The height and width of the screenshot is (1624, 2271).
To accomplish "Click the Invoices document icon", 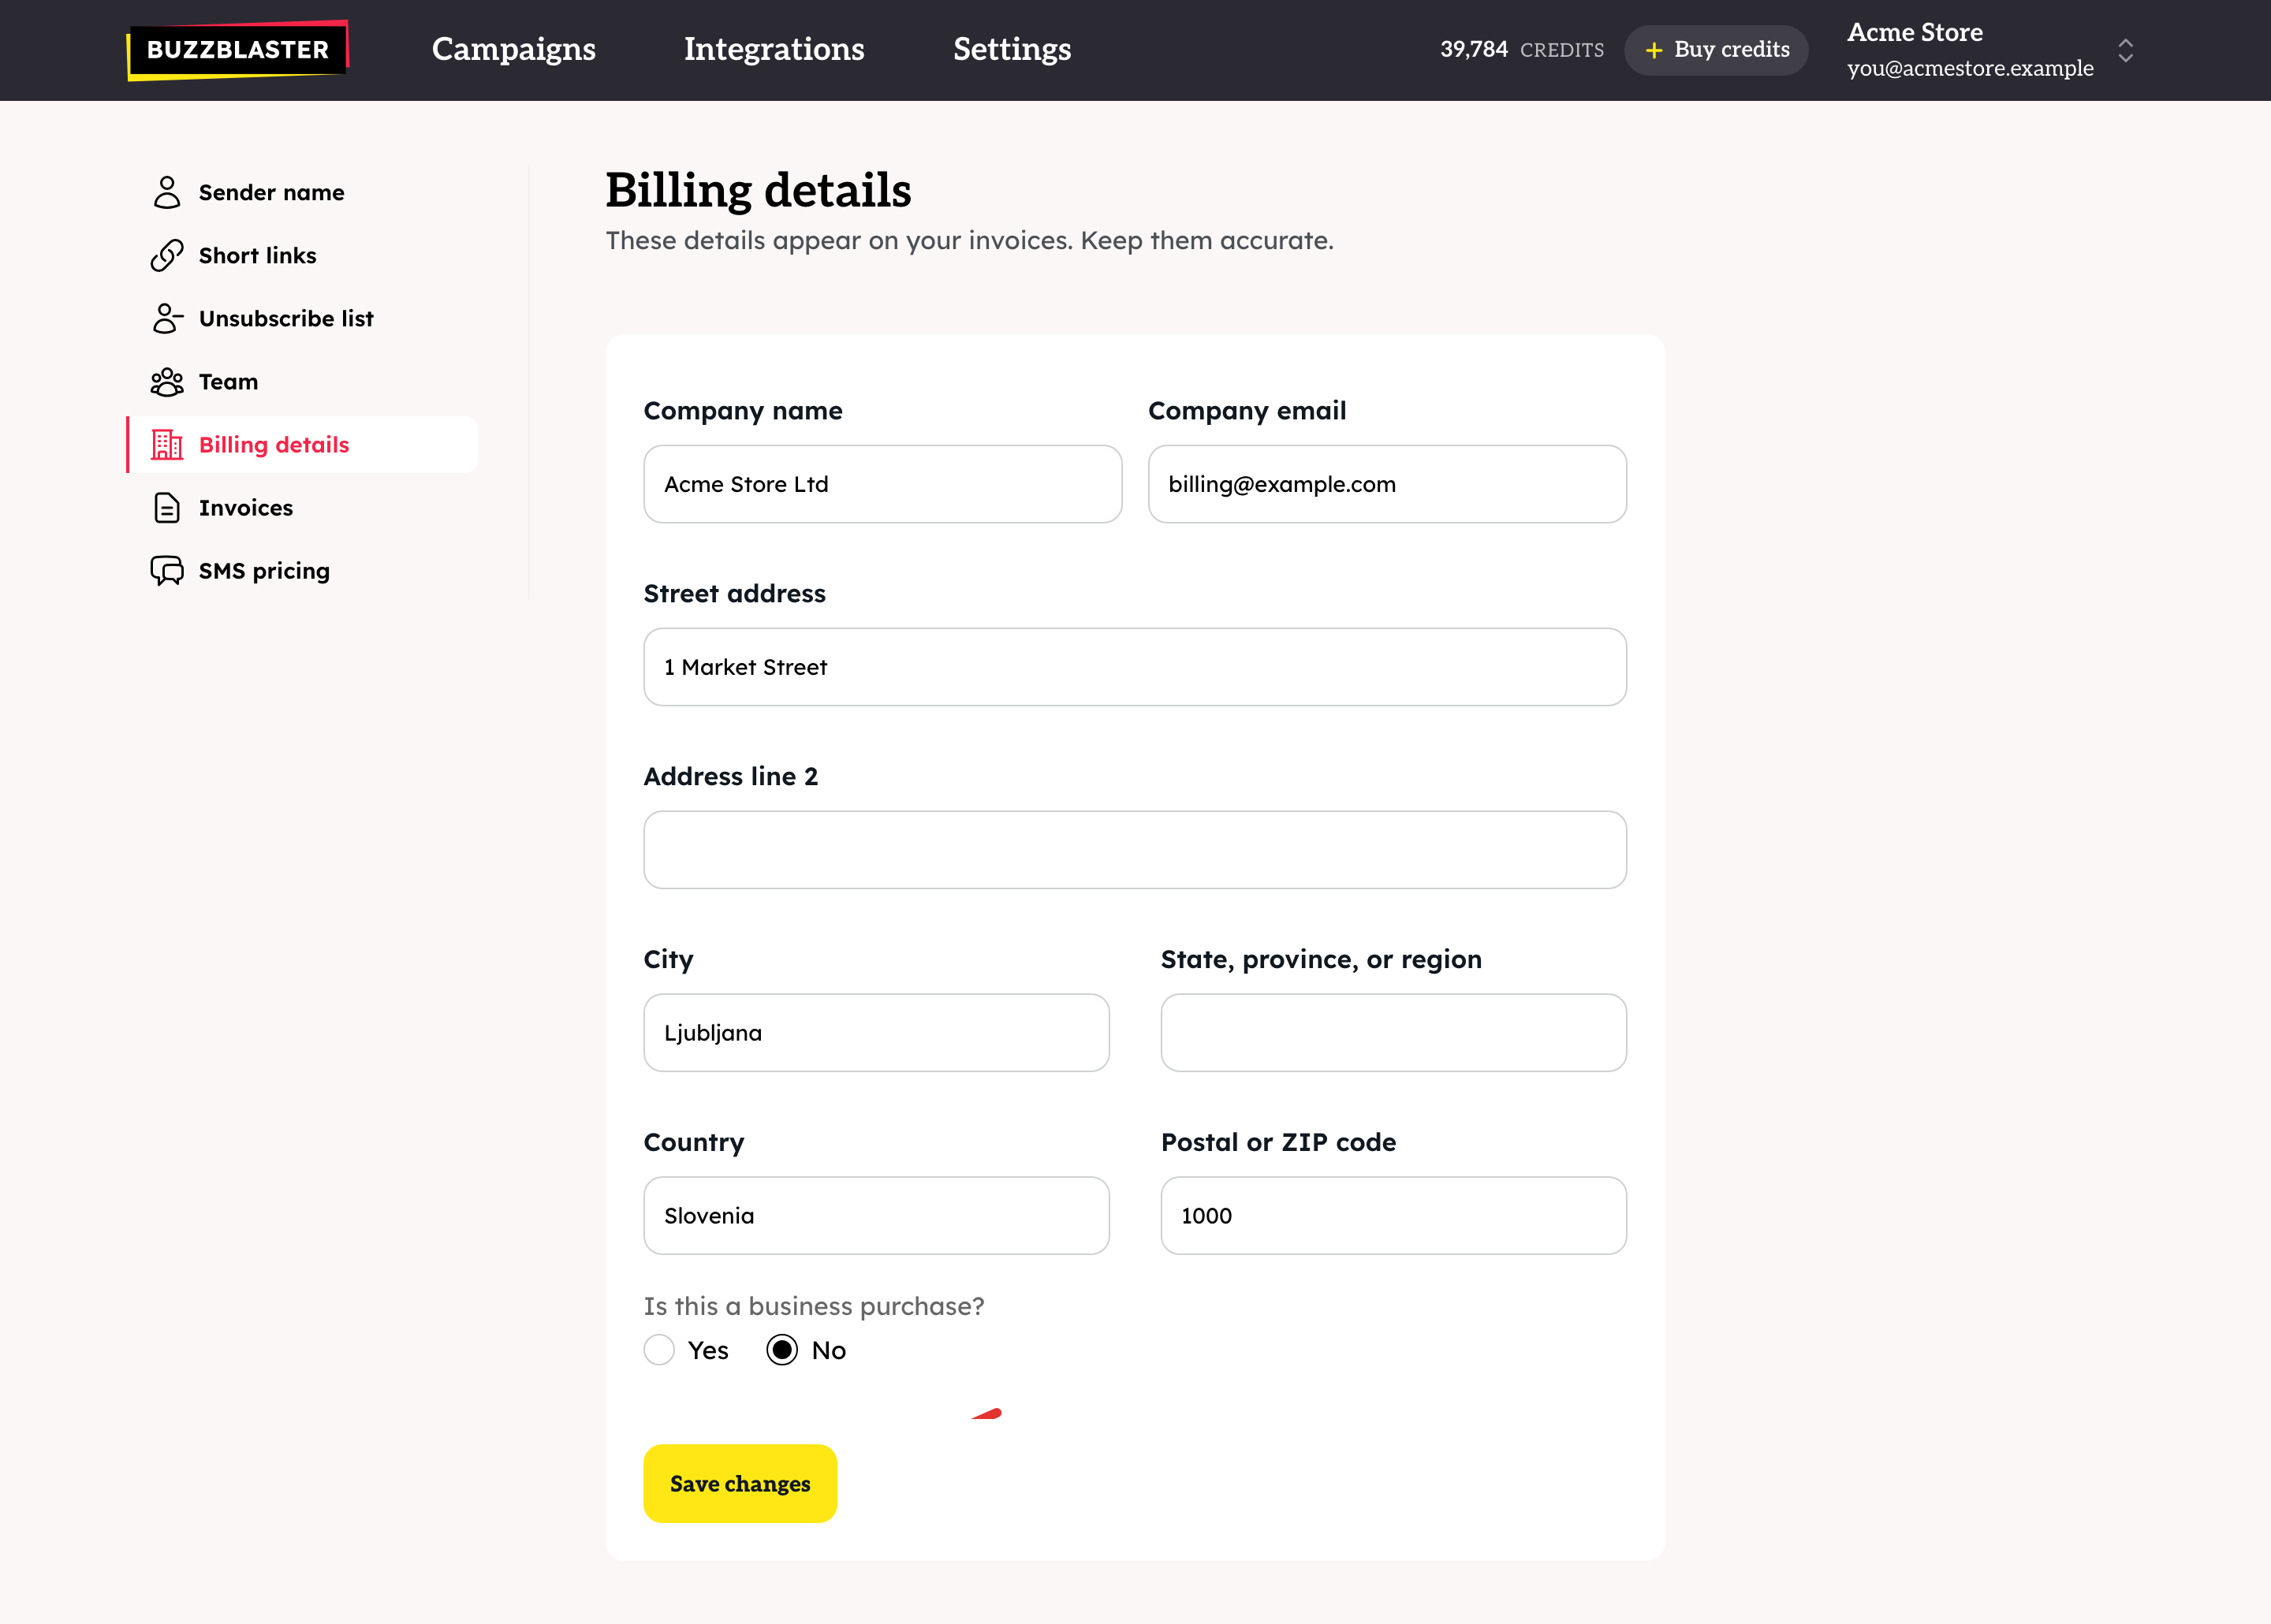I will click(167, 507).
